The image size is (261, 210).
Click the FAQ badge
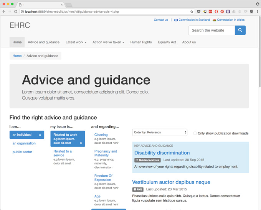click(138, 189)
